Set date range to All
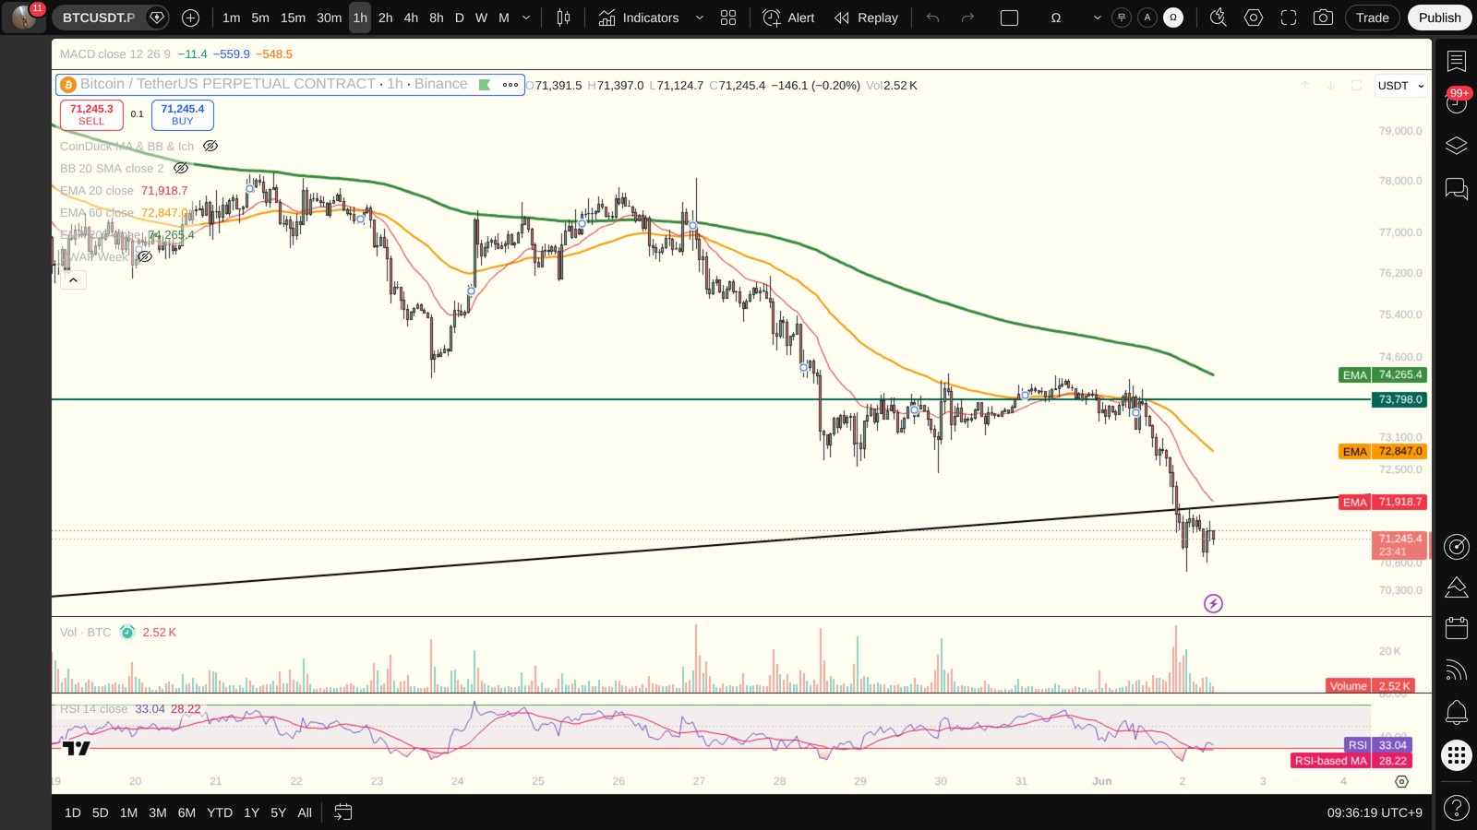 coord(305,812)
